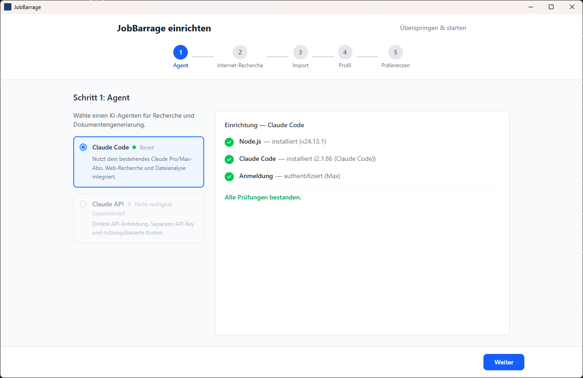Screen dimensions: 583x378
Task: Close the JobBarrage window
Action: [x=572, y=7]
